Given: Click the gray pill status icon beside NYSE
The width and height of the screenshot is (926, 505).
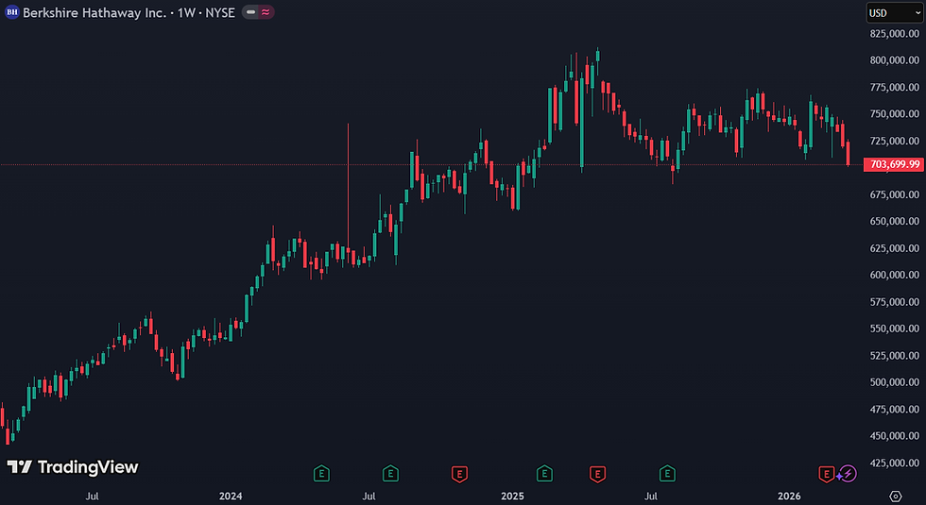Looking at the screenshot, I should [x=251, y=11].
